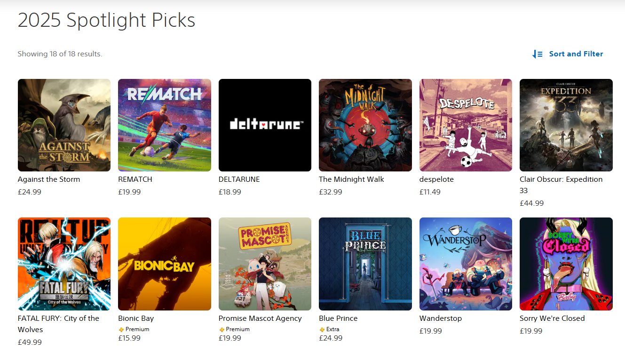Open the DELTARUNE cover image
This screenshot has height=349, width=625.
(x=265, y=125)
